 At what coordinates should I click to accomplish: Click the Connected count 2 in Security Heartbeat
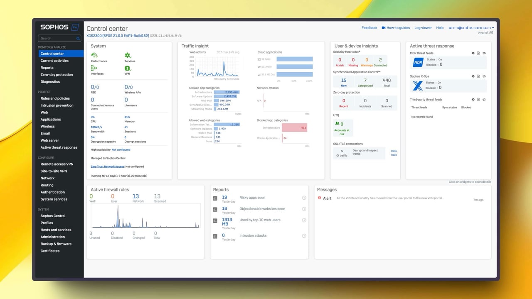[380, 60]
